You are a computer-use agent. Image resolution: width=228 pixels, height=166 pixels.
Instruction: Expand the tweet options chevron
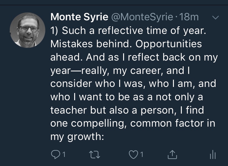point(215,18)
